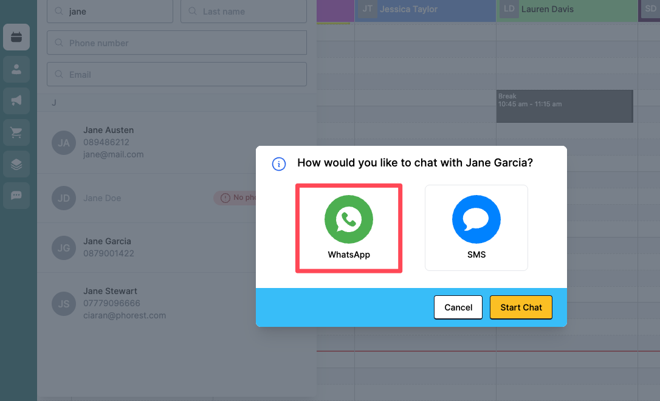Open the calendar from the sidebar
Screen dimensions: 660x401
[x=16, y=38]
